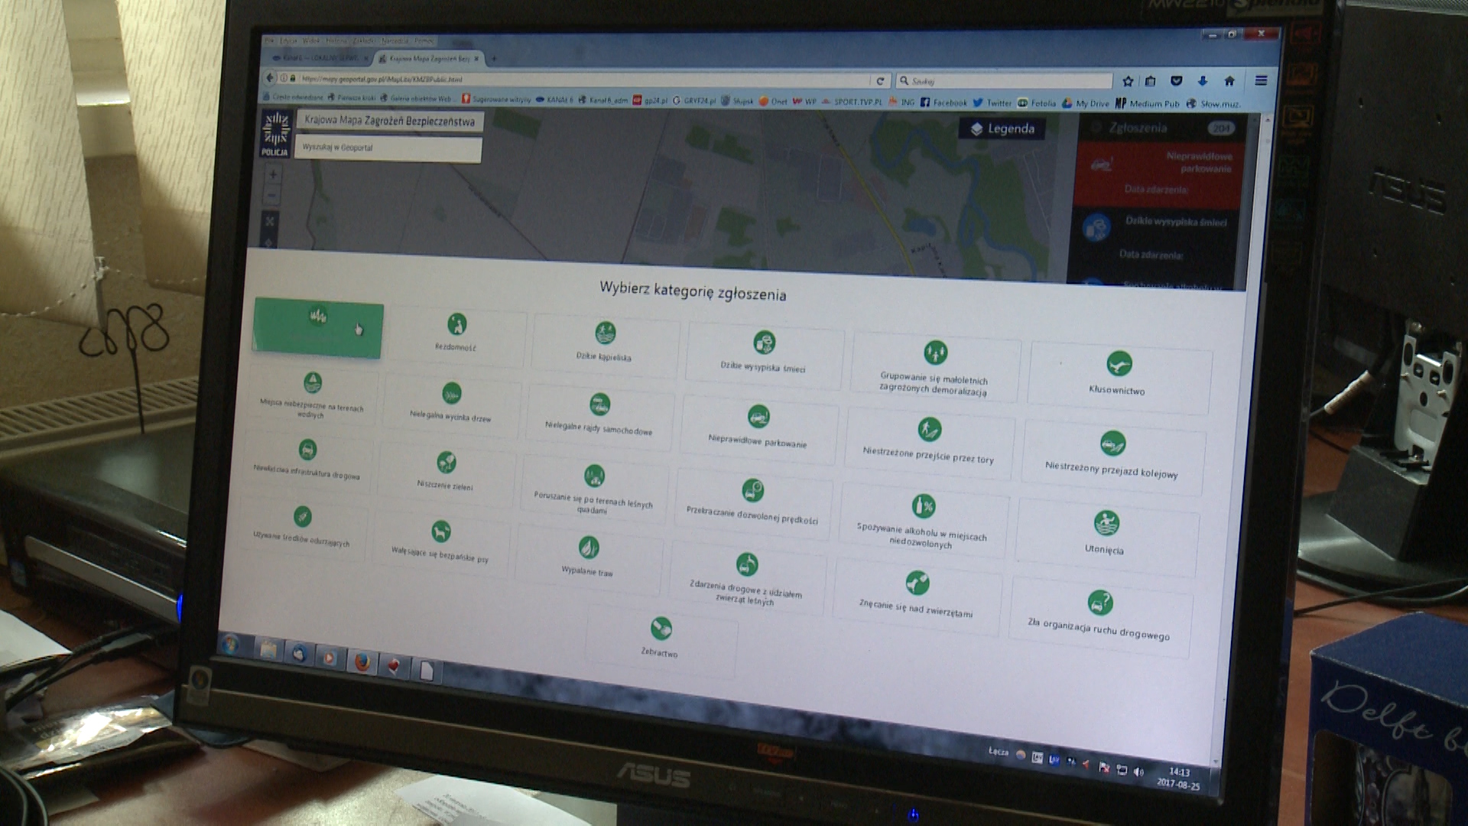The image size is (1468, 826).
Task: Open the Twitter bookmark
Action: (992, 102)
